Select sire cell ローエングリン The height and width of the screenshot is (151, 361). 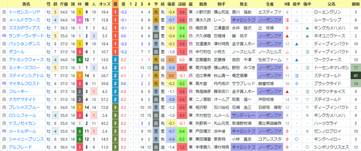pyautogui.click(x=328, y=12)
